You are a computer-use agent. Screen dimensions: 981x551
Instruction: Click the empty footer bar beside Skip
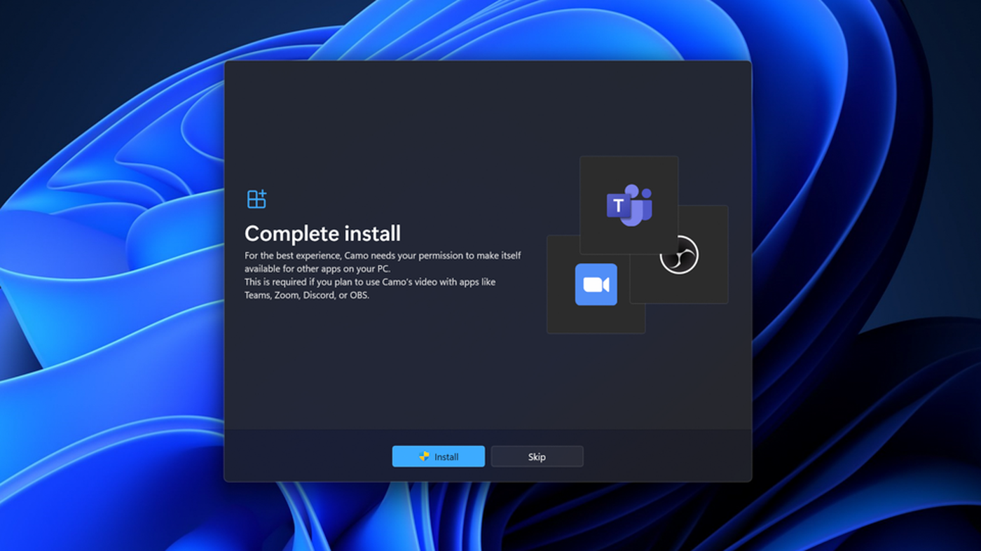point(666,456)
